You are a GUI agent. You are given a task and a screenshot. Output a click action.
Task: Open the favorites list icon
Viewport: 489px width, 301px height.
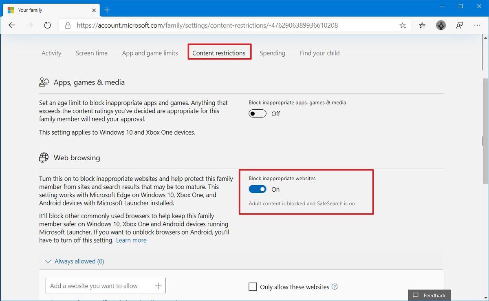click(x=422, y=25)
